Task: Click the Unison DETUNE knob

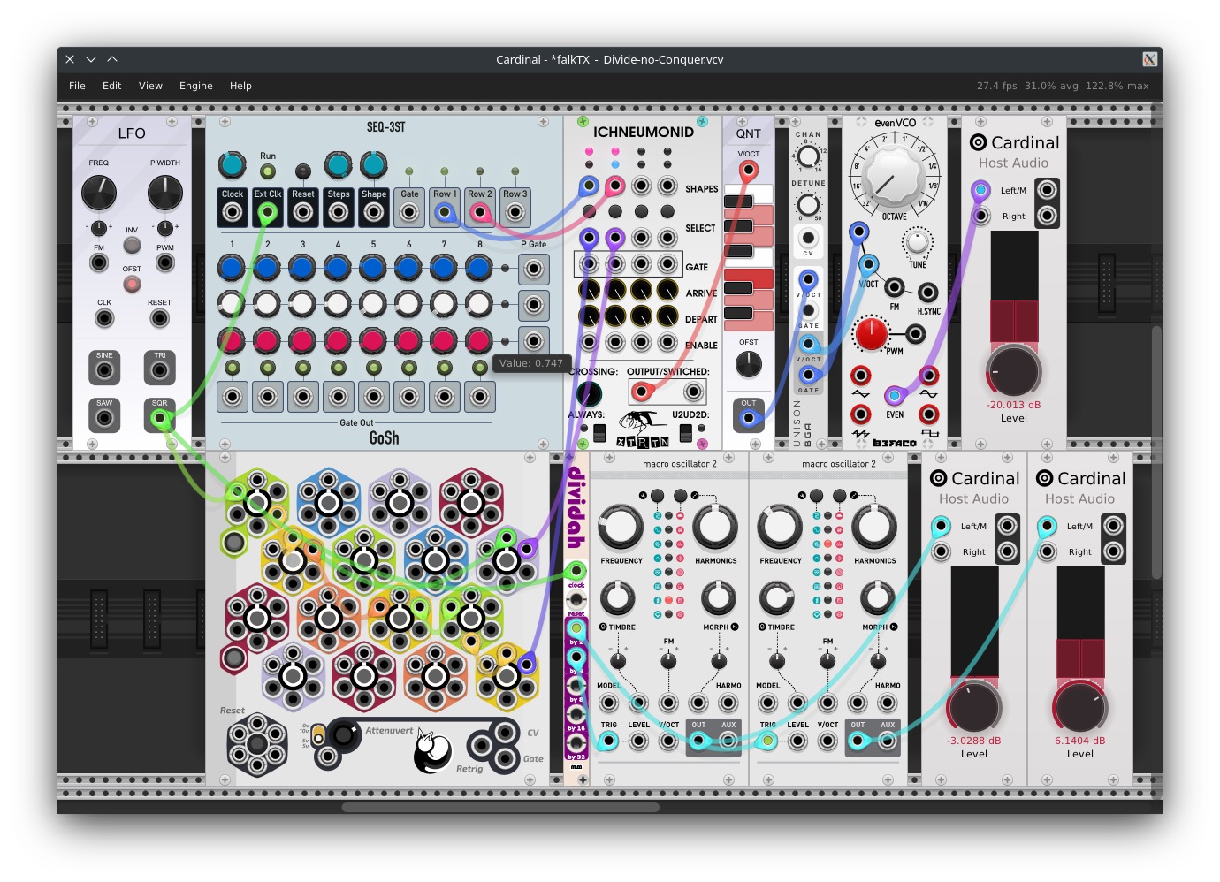Action: click(x=808, y=205)
